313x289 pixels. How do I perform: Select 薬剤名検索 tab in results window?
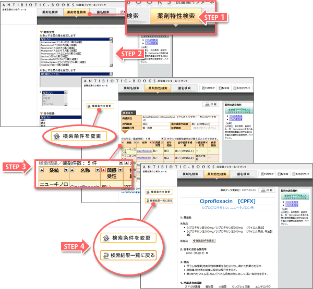131,88
